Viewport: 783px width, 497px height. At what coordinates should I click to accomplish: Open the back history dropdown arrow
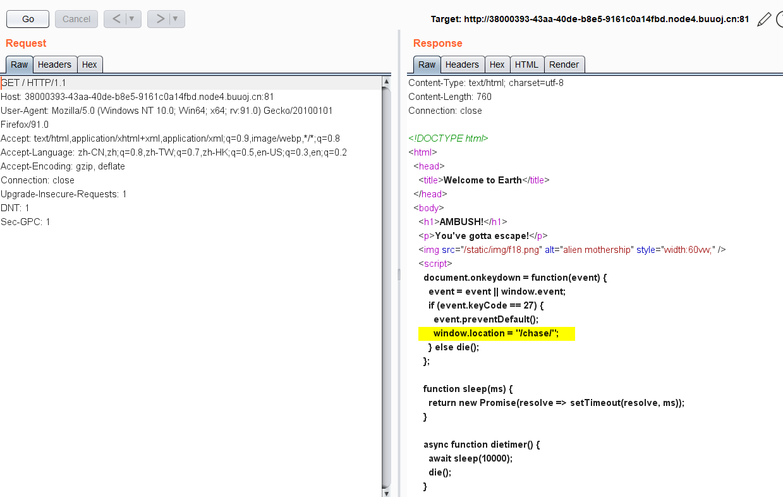[x=132, y=19]
